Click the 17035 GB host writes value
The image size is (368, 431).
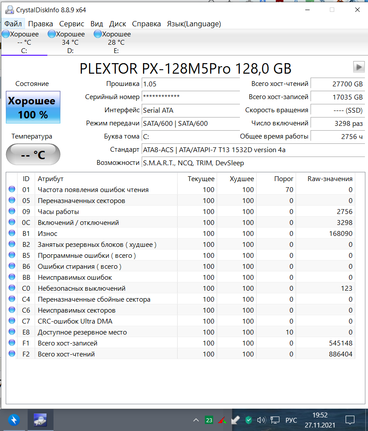[337, 97]
